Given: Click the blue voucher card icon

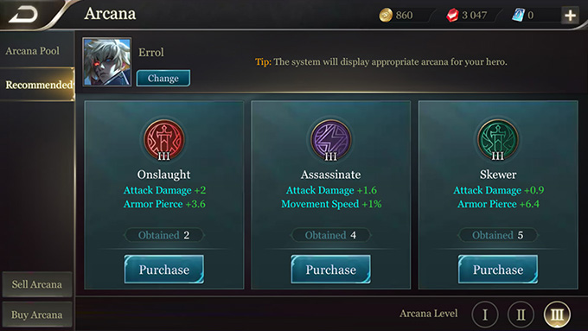Looking at the screenshot, I should (x=518, y=15).
